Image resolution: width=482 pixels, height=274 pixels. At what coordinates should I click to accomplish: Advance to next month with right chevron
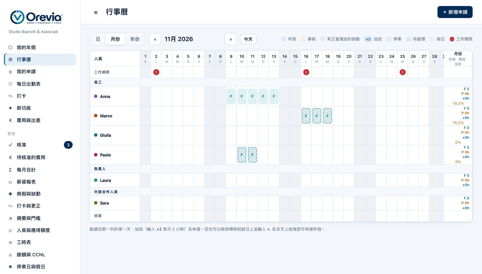[x=230, y=39]
